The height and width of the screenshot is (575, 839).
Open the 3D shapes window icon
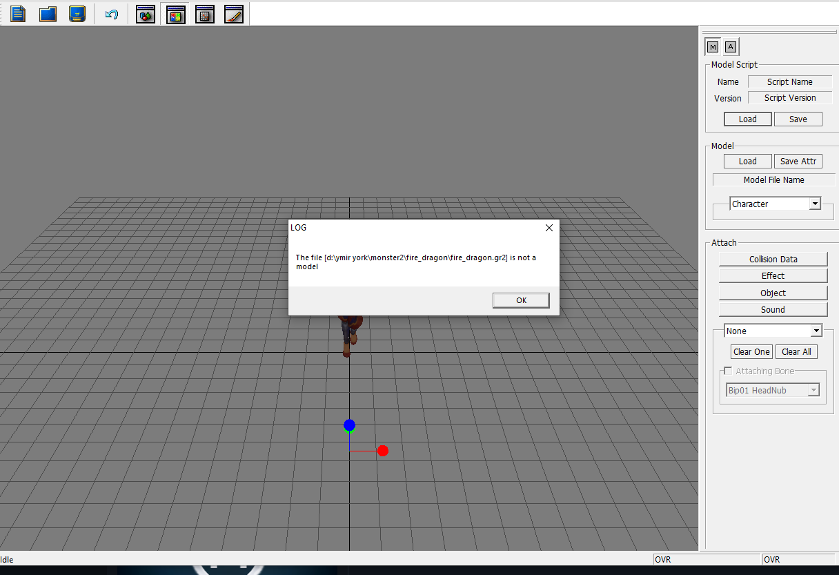(x=146, y=14)
